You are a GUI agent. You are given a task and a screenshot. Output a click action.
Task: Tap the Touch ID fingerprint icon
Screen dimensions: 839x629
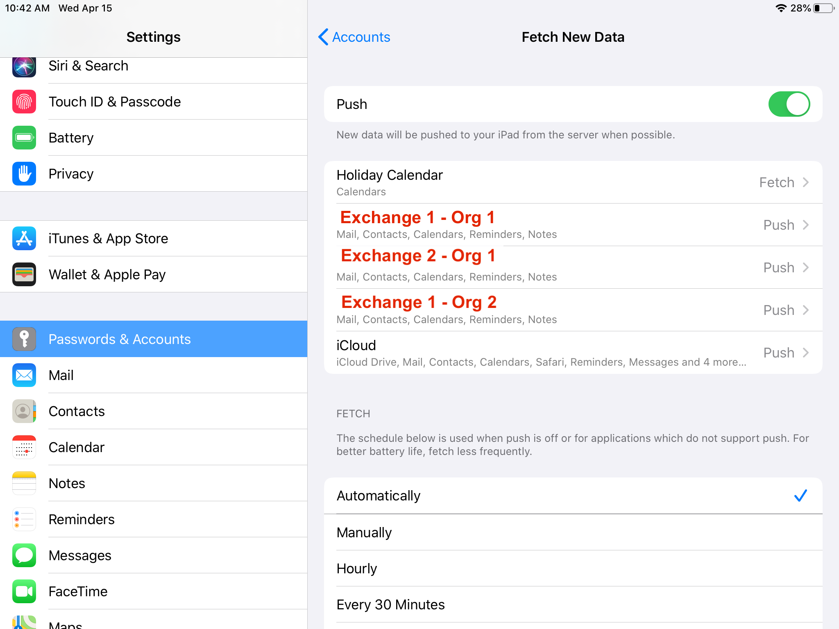pos(24,102)
